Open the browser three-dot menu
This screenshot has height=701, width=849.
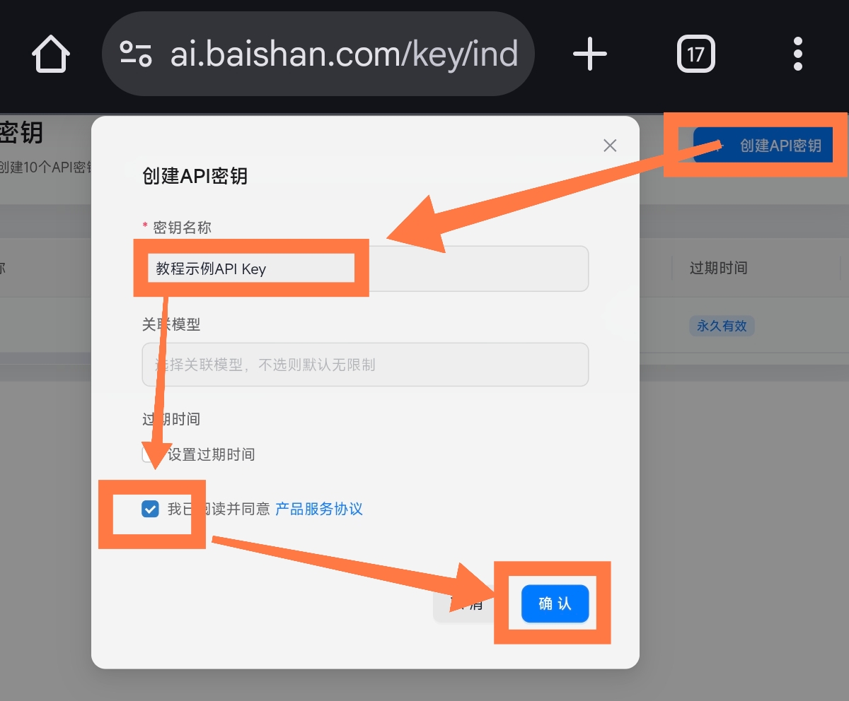click(798, 54)
